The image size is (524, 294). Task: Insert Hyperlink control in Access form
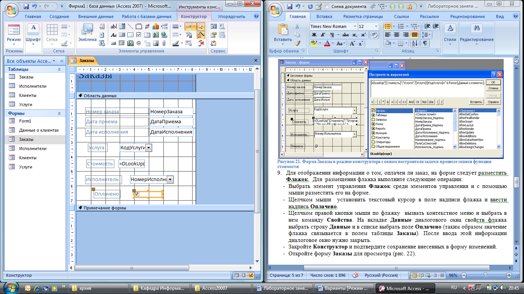pos(164,35)
